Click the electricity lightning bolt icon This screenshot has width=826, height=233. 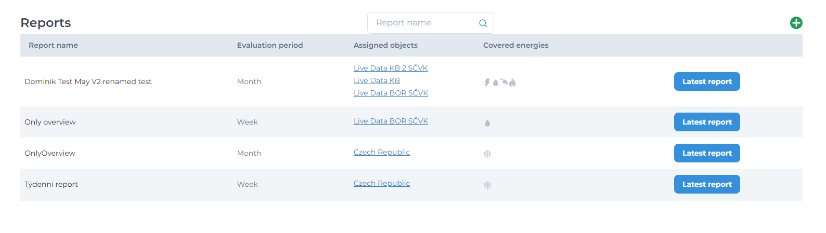(x=487, y=83)
